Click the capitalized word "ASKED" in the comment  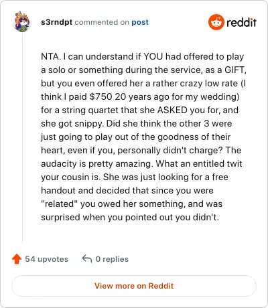(x=172, y=110)
